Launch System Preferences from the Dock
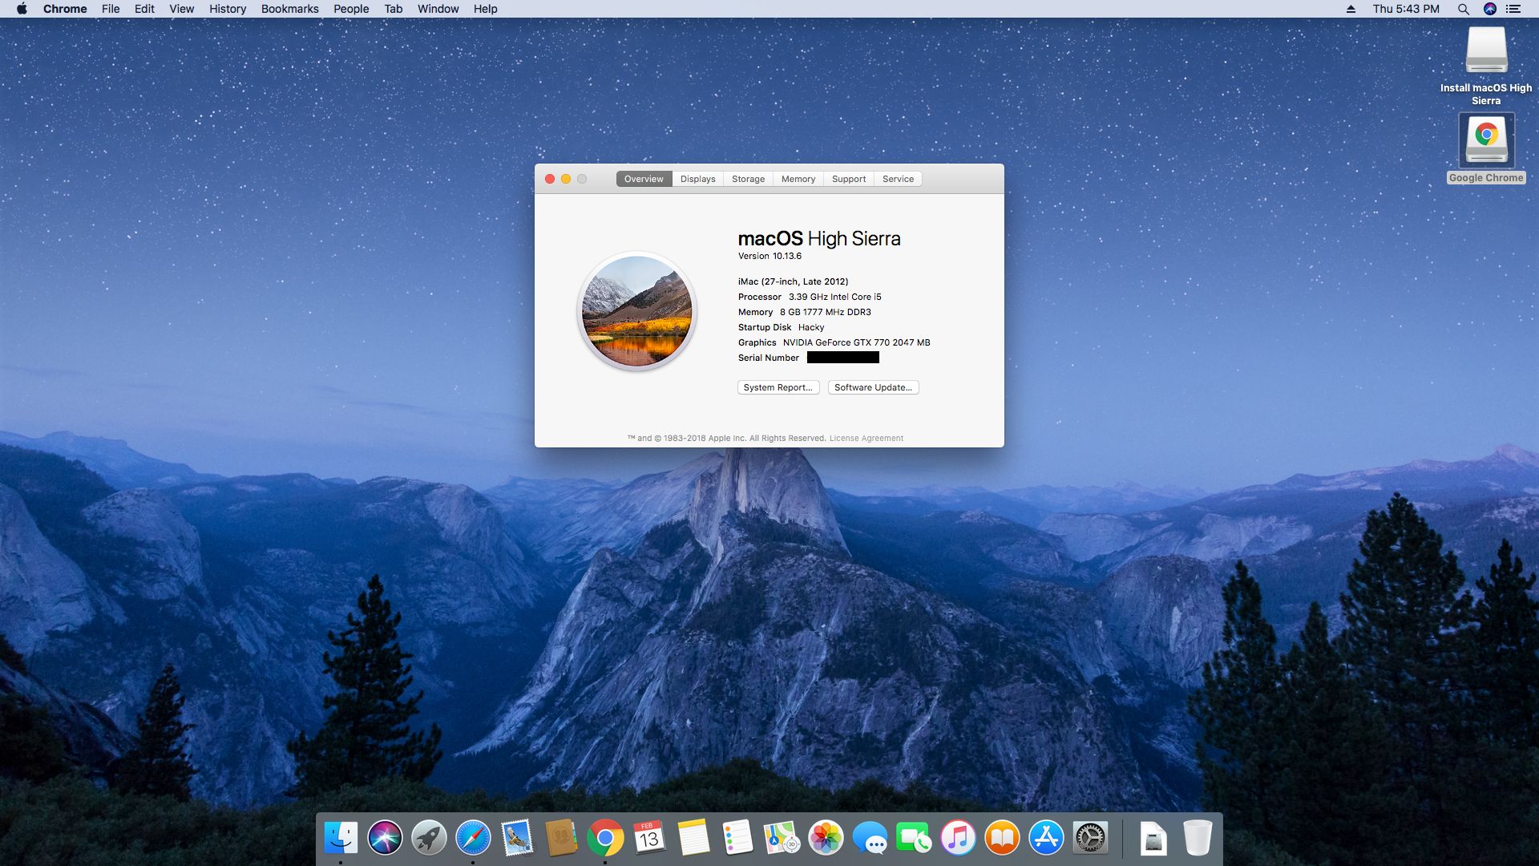Screen dimensions: 1539x866 pyautogui.click(x=1091, y=837)
